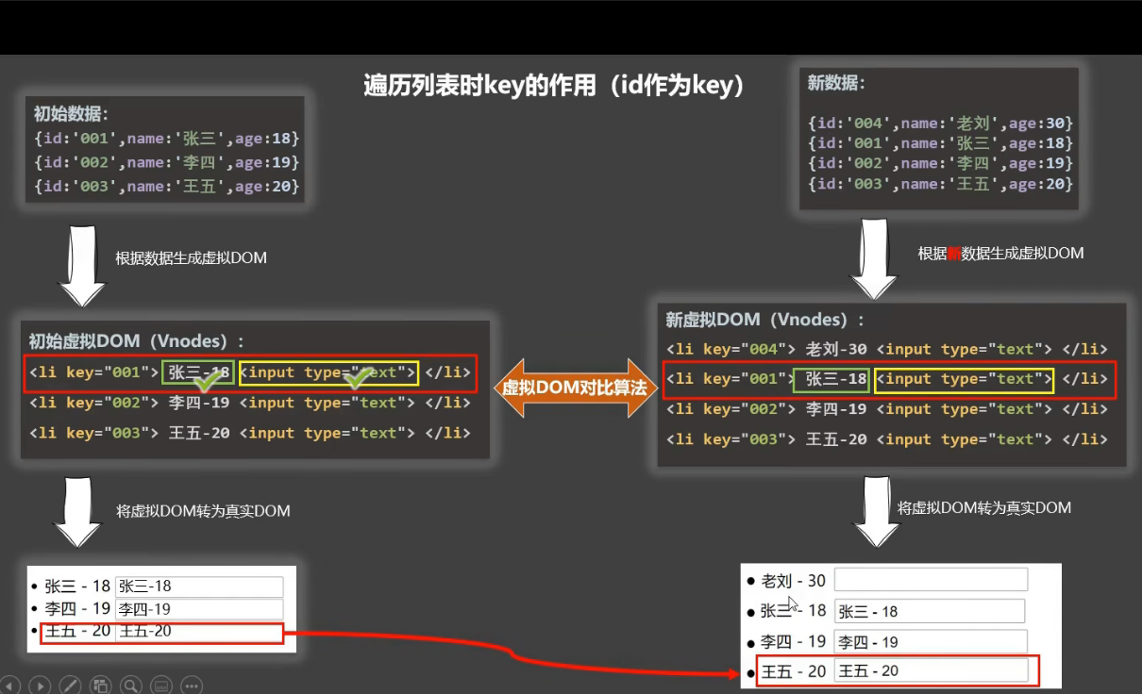The height and width of the screenshot is (694, 1142).
Task: Click the 根据新数据生成虚拟DOM label
Action: (1000, 253)
